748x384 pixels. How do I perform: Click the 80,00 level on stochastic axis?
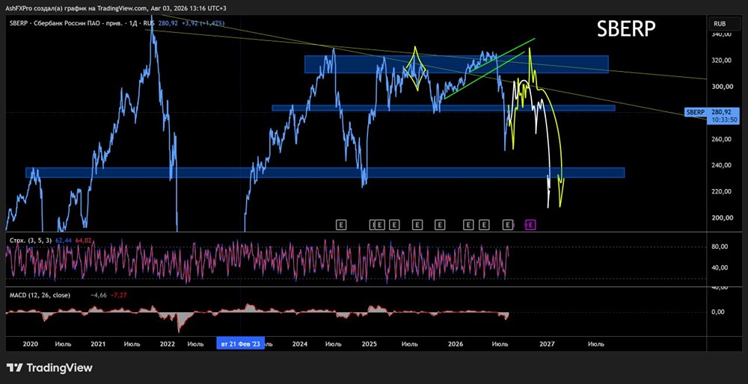(721, 247)
